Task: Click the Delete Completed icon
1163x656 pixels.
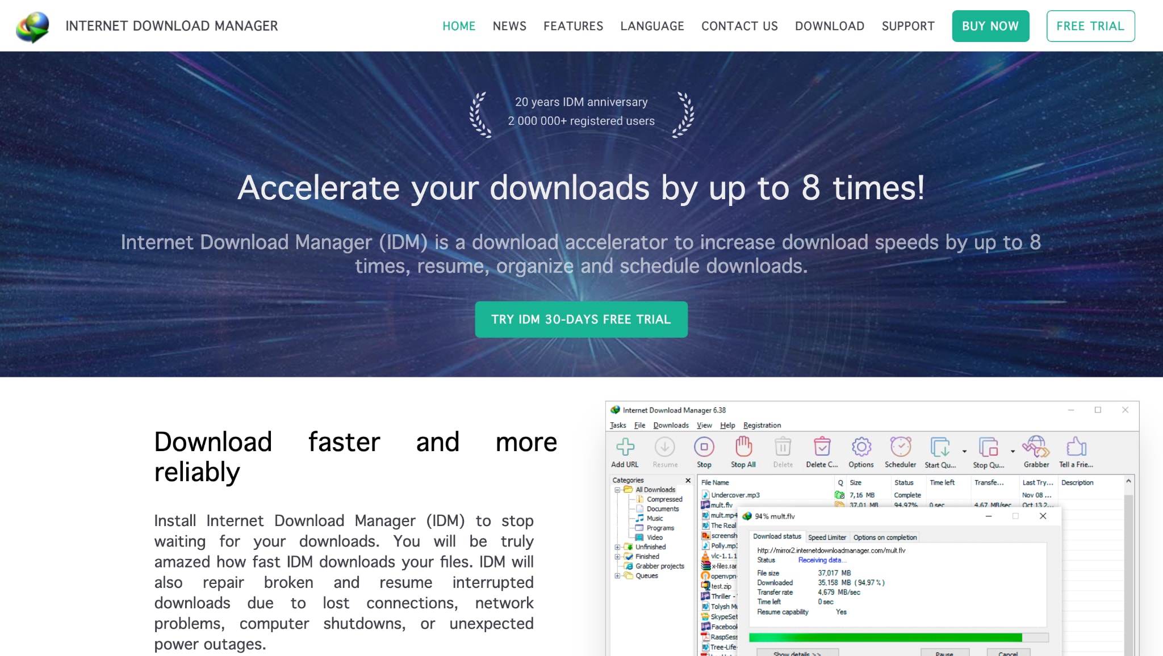Action: click(822, 448)
